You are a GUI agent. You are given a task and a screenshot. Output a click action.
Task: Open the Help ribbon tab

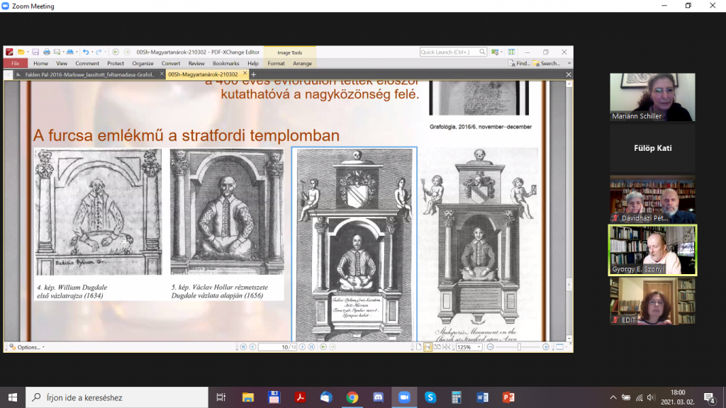tap(253, 63)
